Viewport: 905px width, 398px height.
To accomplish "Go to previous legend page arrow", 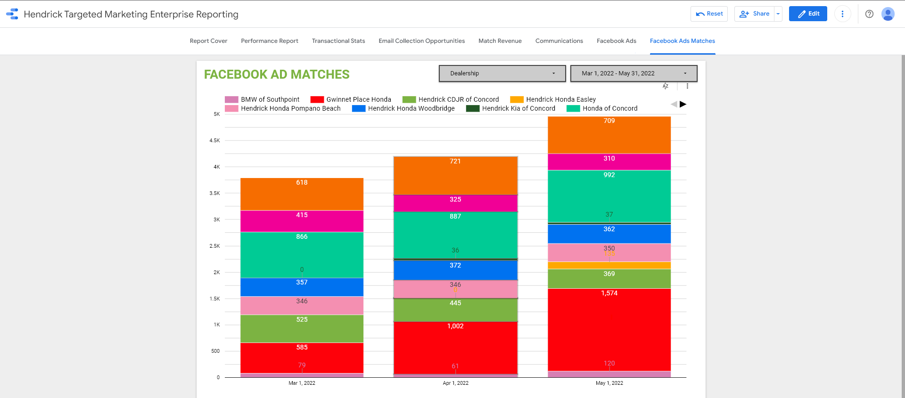I will click(674, 104).
